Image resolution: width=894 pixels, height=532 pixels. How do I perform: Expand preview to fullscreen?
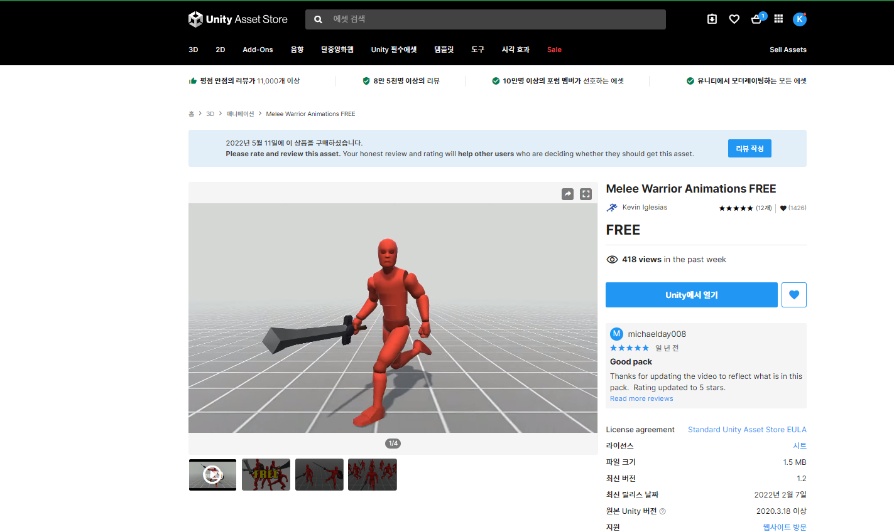(x=586, y=194)
